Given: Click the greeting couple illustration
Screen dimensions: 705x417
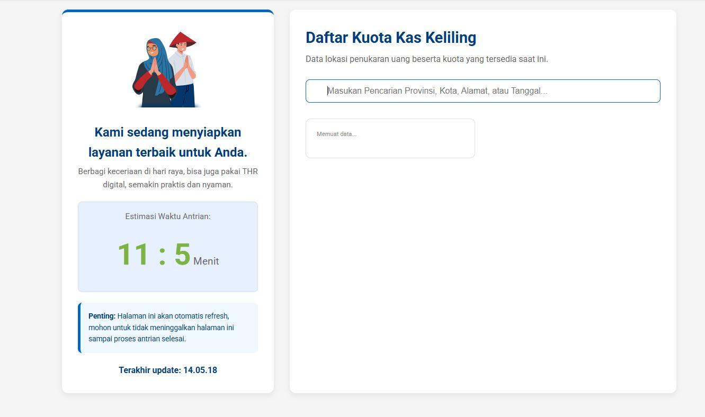Looking at the screenshot, I should 167,70.
